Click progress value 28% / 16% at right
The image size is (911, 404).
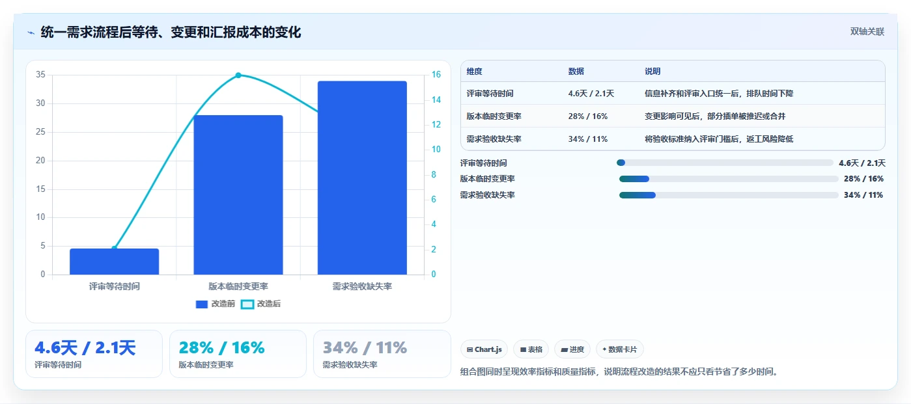(863, 179)
